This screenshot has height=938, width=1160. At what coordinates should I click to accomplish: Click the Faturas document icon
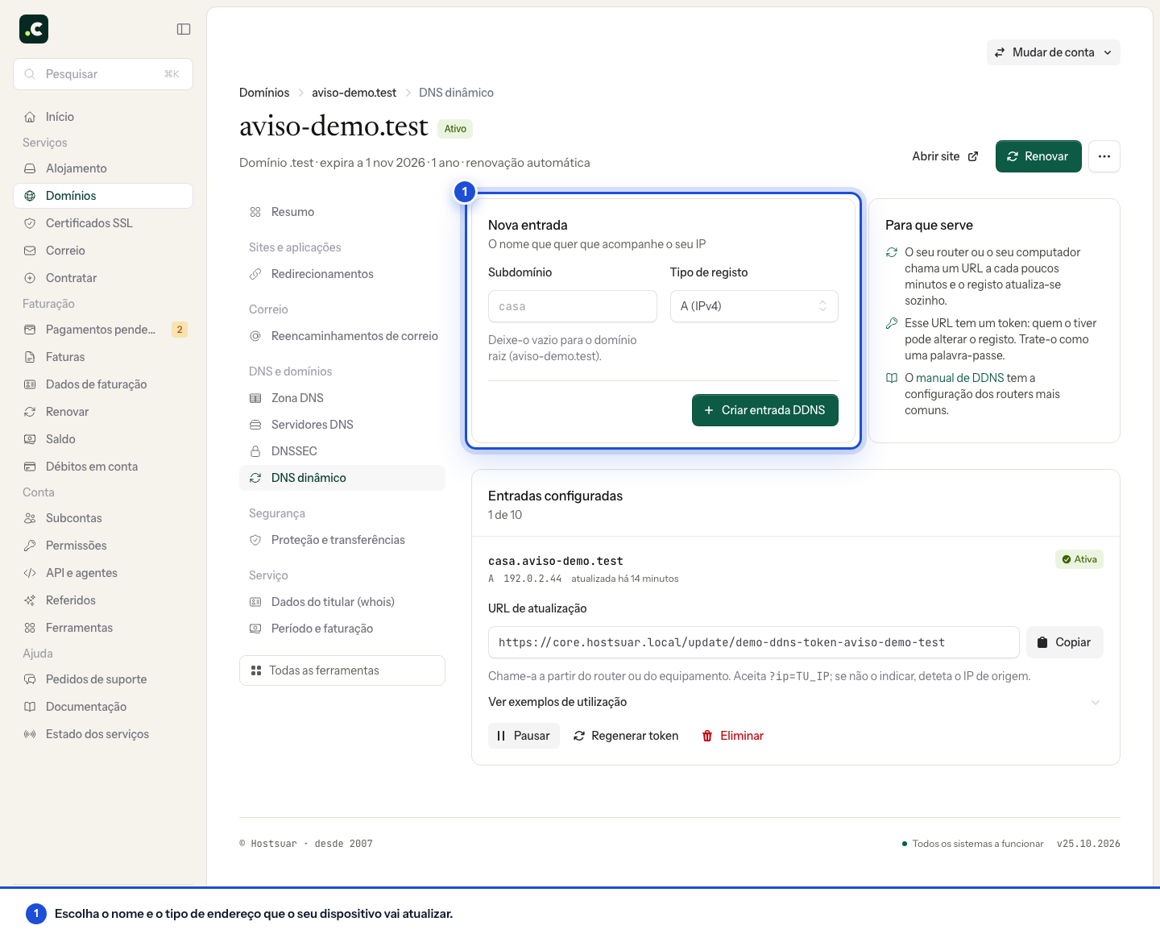[x=30, y=357]
